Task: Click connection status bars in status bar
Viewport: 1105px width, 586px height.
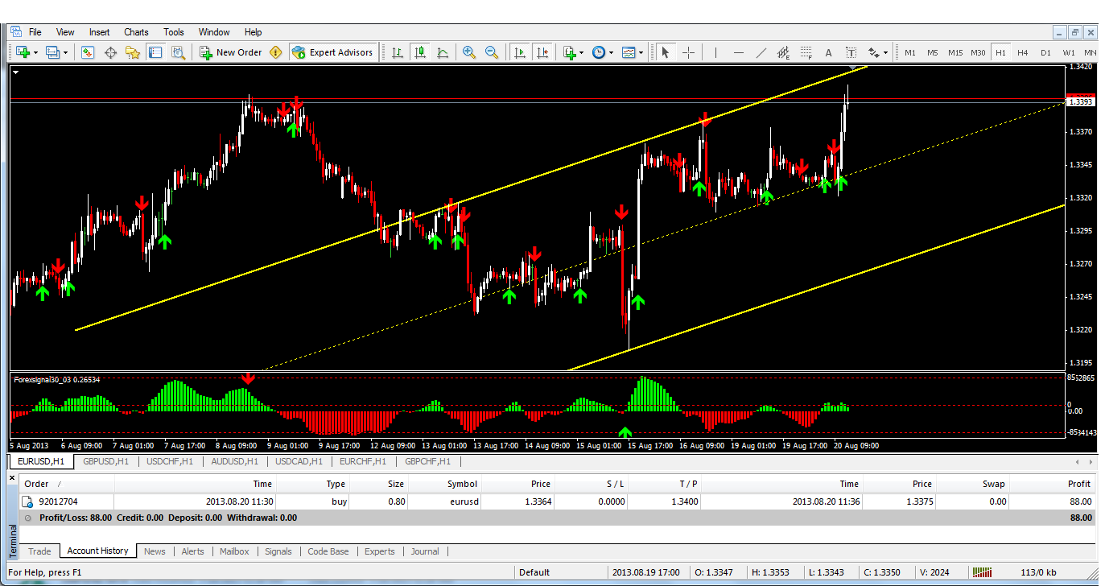Action: point(981,572)
